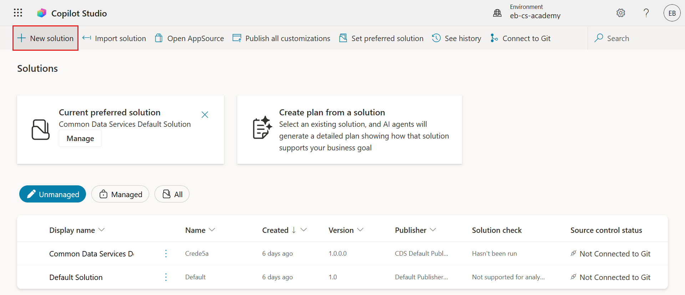Select the Unmanaged filter tab
The height and width of the screenshot is (295, 685).
(52, 194)
